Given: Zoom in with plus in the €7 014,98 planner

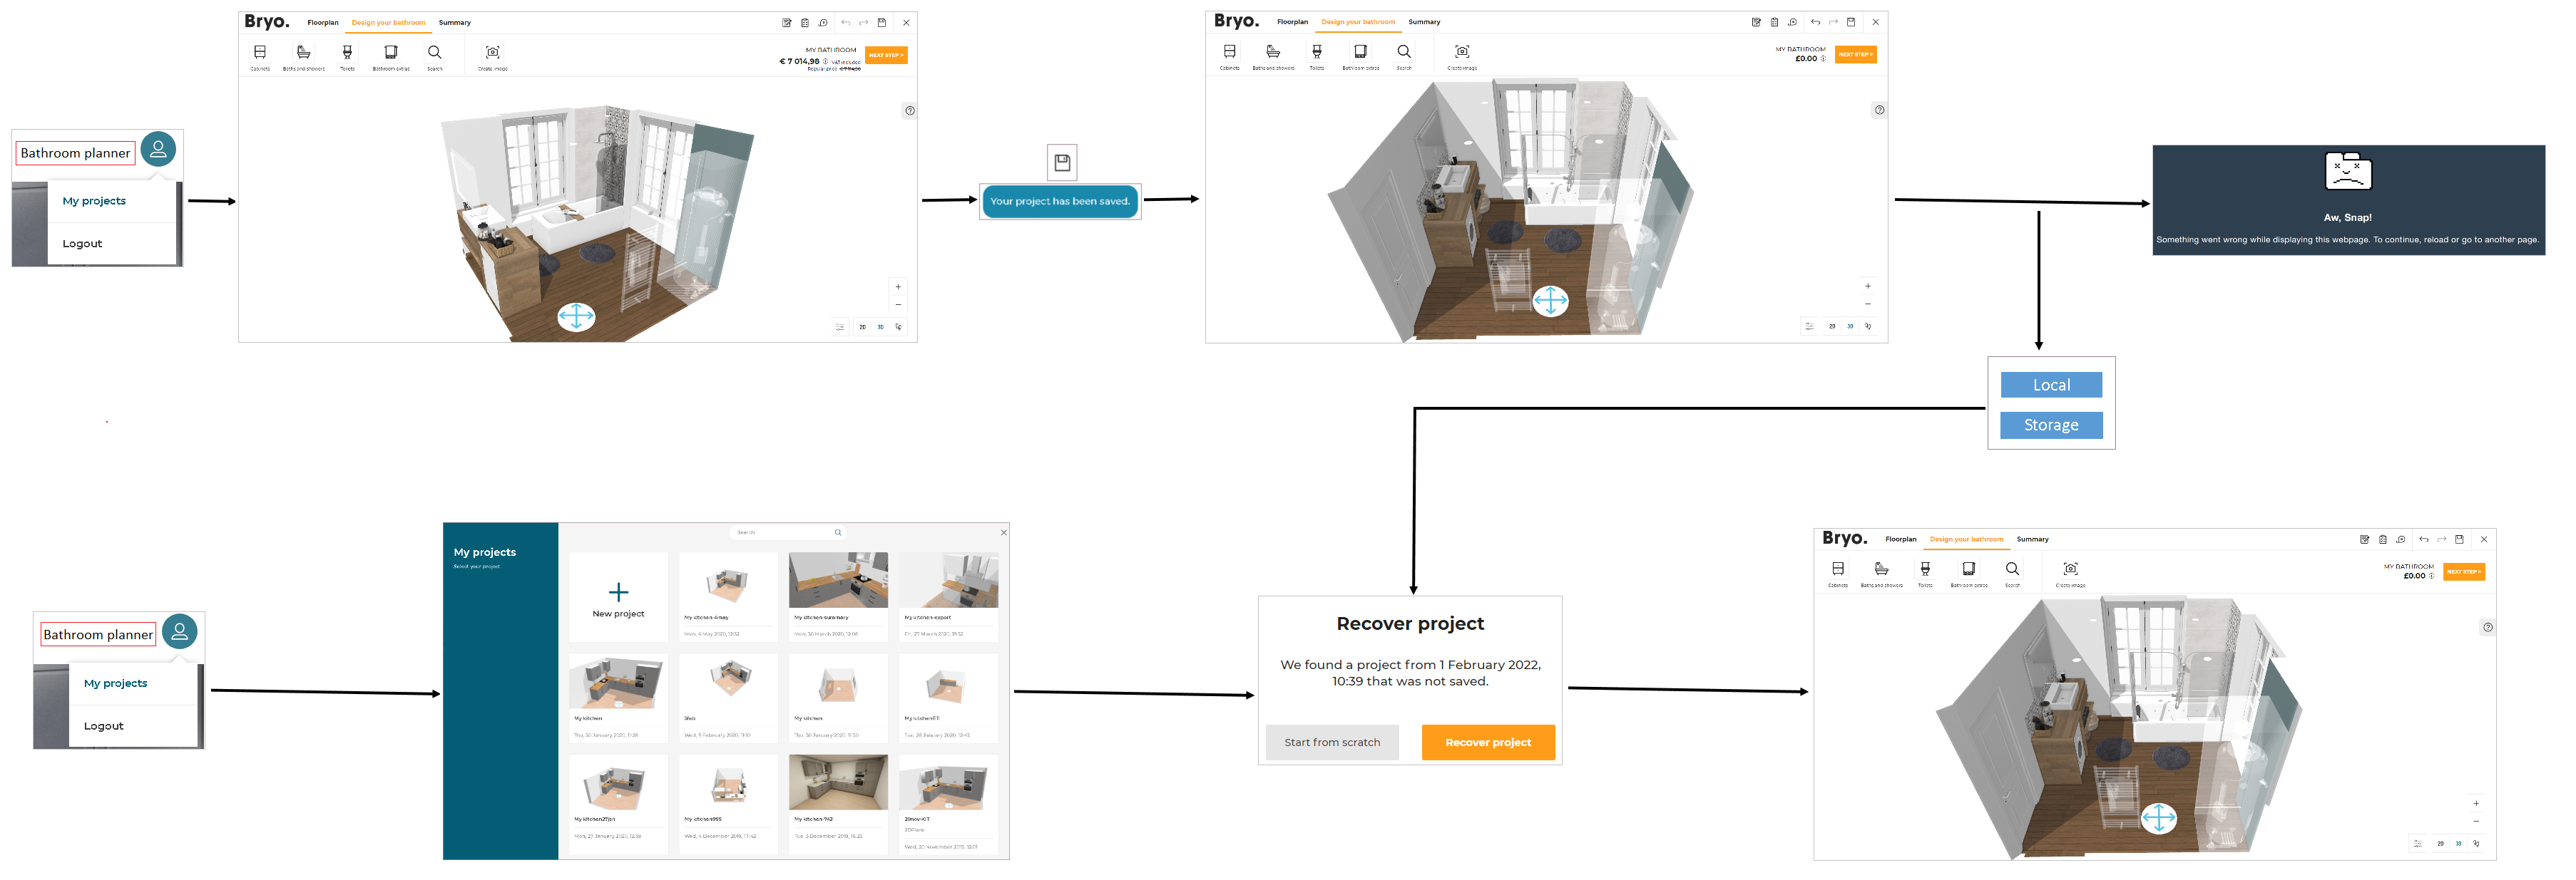Looking at the screenshot, I should point(898,286).
